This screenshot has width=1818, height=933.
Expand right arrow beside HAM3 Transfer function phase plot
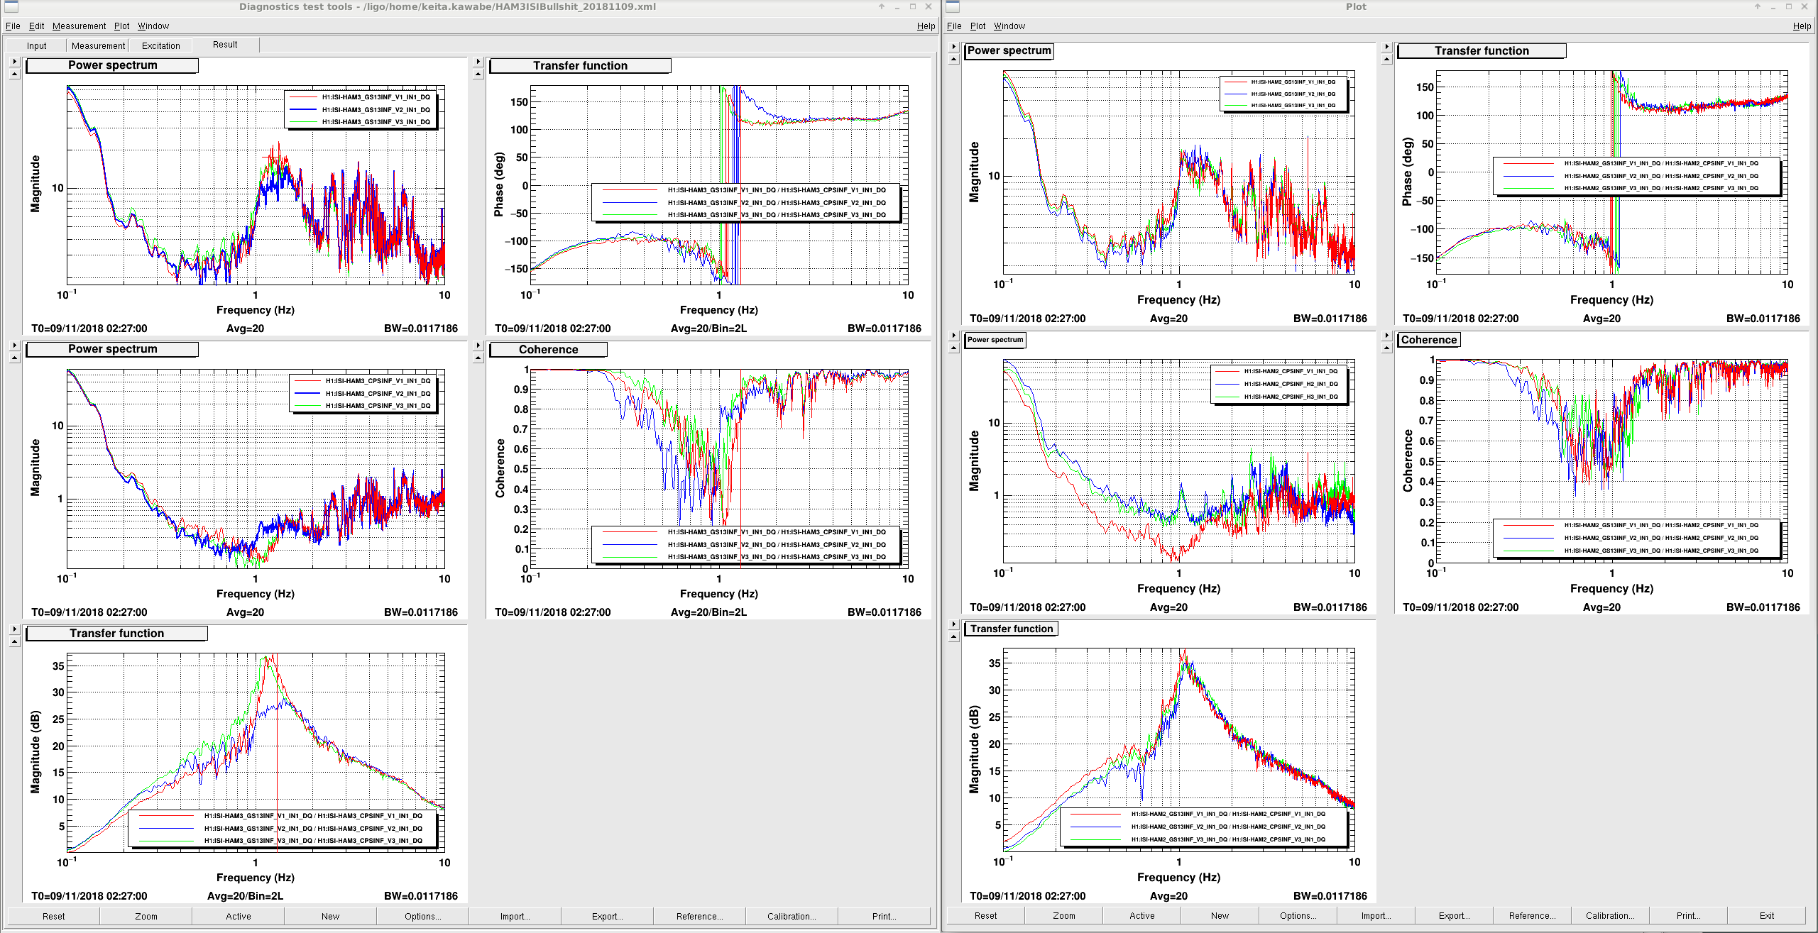[x=478, y=62]
